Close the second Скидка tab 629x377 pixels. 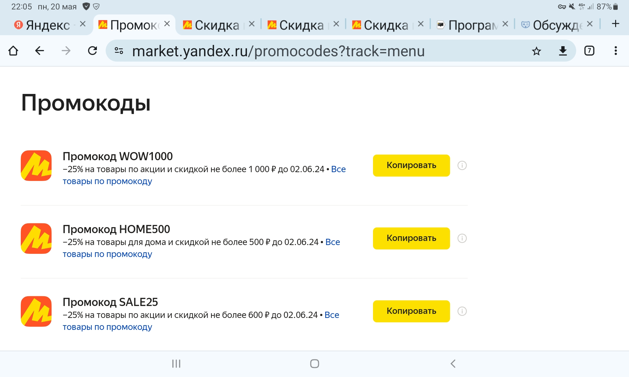coord(336,24)
